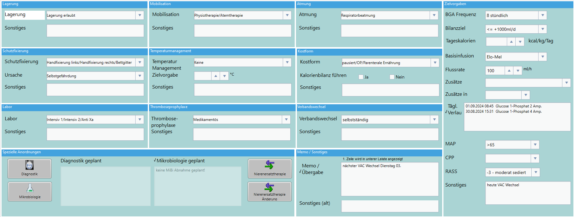Lower Temperatur Zielvorgabe with down arrow
Viewport: 574px width, 217px height.
tap(224, 76)
